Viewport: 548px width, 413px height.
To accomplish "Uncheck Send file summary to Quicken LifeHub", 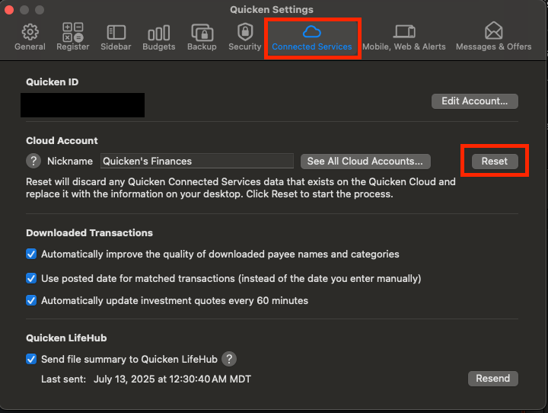I will [x=31, y=359].
